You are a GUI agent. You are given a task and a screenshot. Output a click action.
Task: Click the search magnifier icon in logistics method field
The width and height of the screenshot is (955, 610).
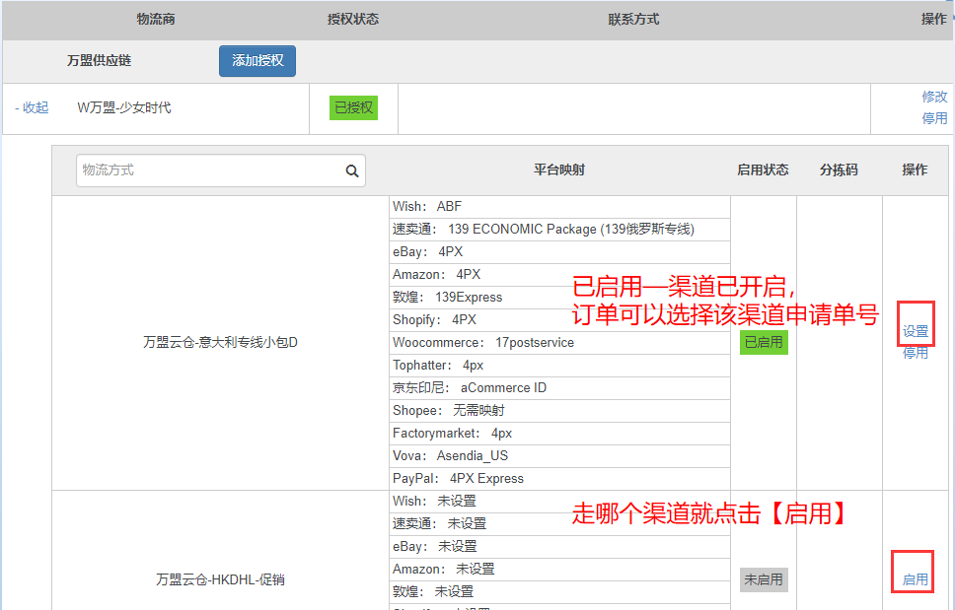(x=352, y=170)
